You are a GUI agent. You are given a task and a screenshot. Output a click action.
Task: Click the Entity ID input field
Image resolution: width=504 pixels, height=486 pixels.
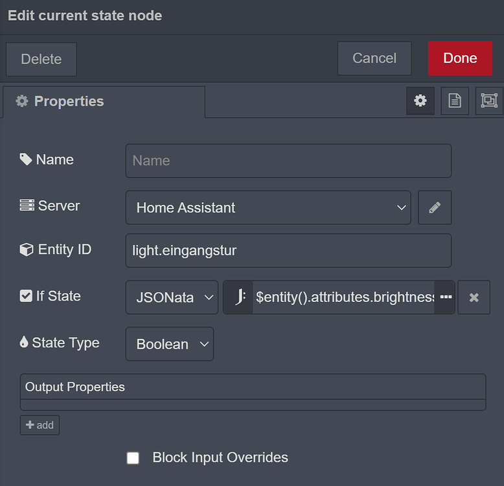point(288,251)
